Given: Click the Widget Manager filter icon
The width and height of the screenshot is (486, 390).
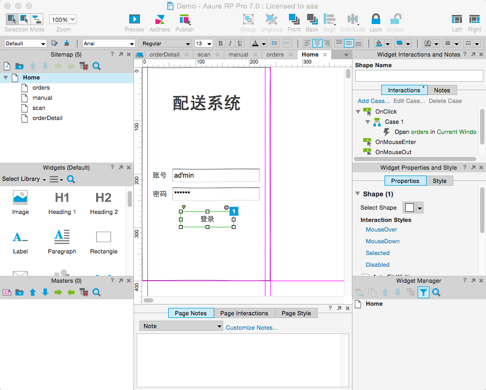Looking at the screenshot, I should pos(423,292).
